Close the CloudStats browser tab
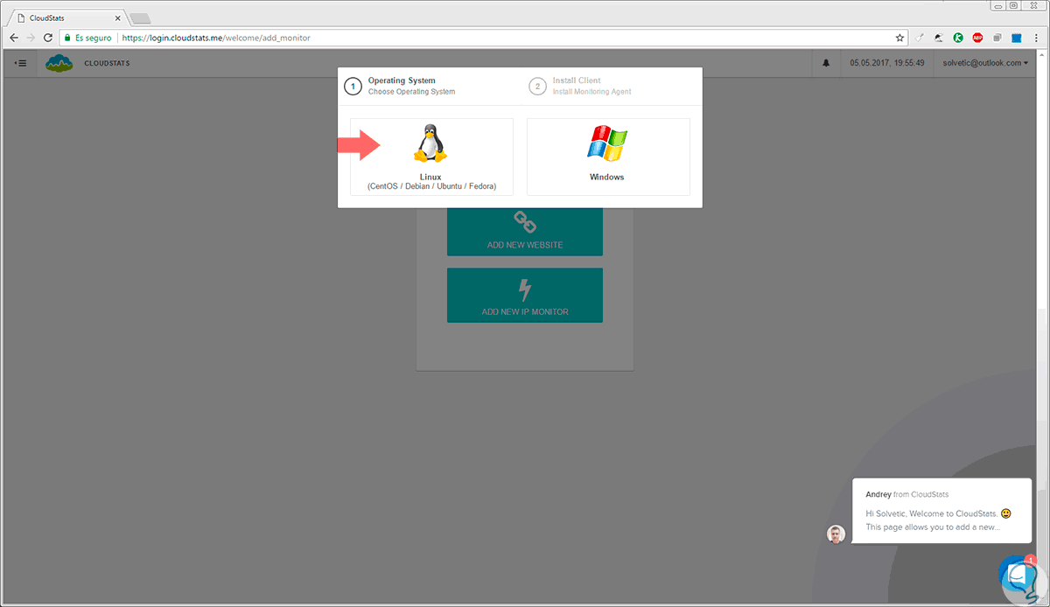1050x607 pixels. point(118,17)
